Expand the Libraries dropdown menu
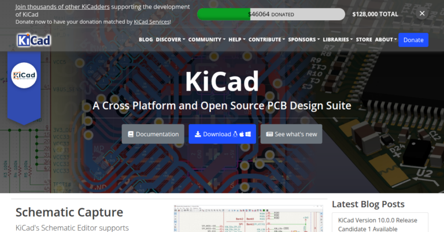This screenshot has height=232, width=444. point(338,40)
